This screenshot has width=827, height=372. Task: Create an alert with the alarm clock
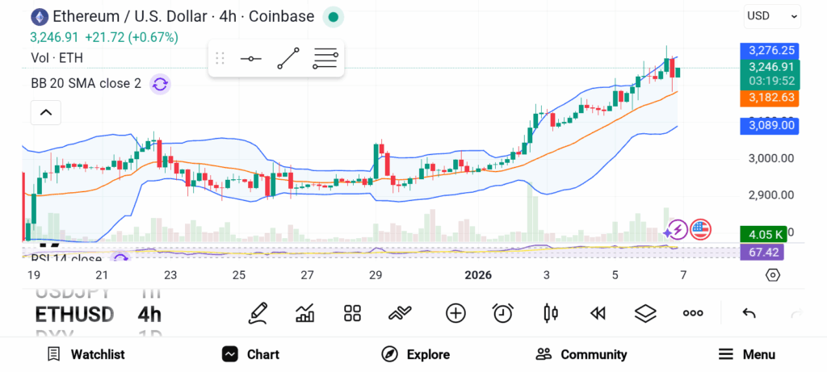503,313
